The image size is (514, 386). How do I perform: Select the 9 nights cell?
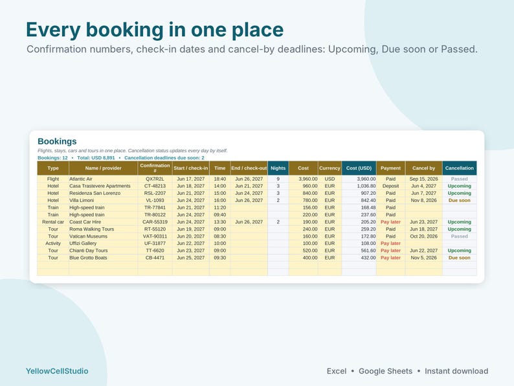click(x=278, y=179)
